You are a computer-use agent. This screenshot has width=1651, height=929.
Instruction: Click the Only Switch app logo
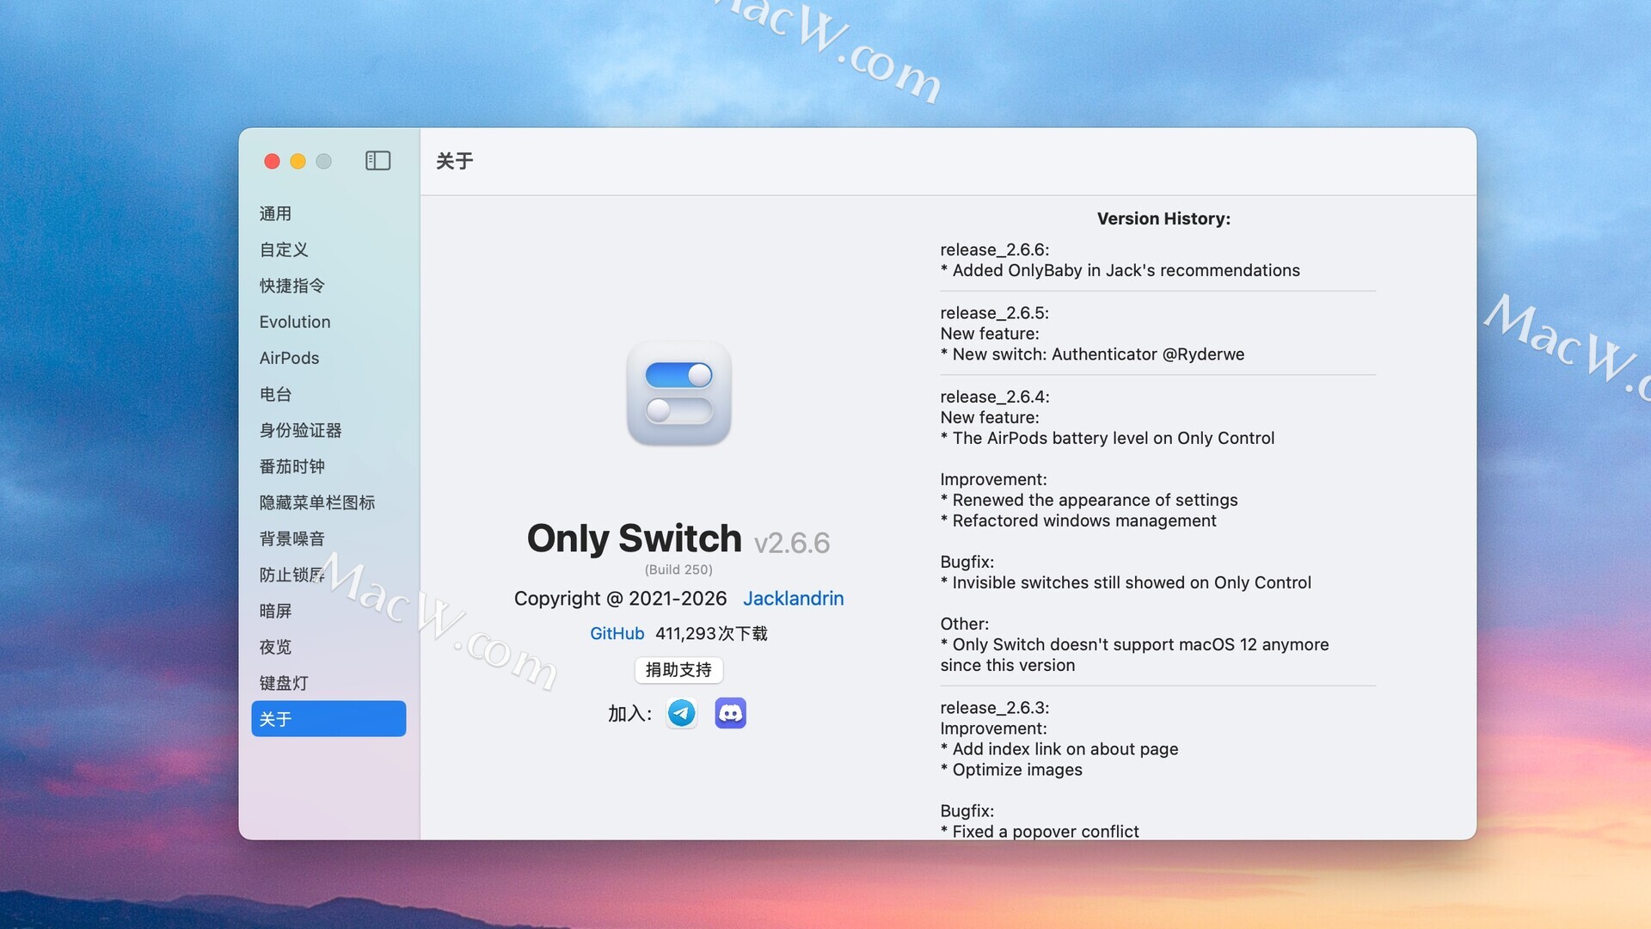click(x=678, y=393)
